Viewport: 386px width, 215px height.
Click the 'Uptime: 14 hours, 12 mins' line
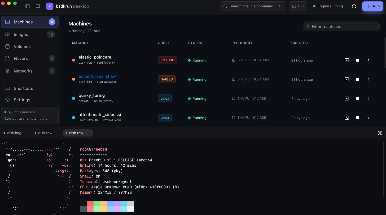108,165
